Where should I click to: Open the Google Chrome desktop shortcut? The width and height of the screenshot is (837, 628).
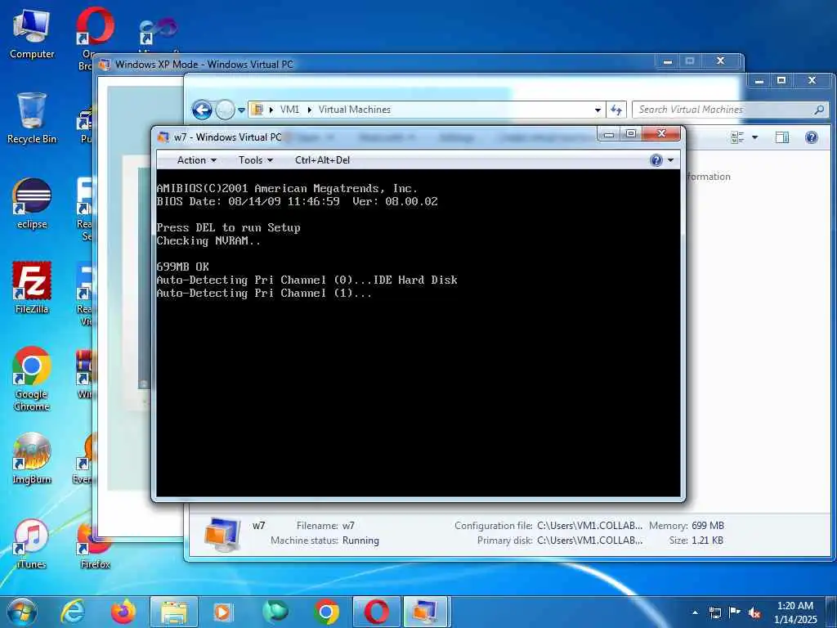click(32, 379)
